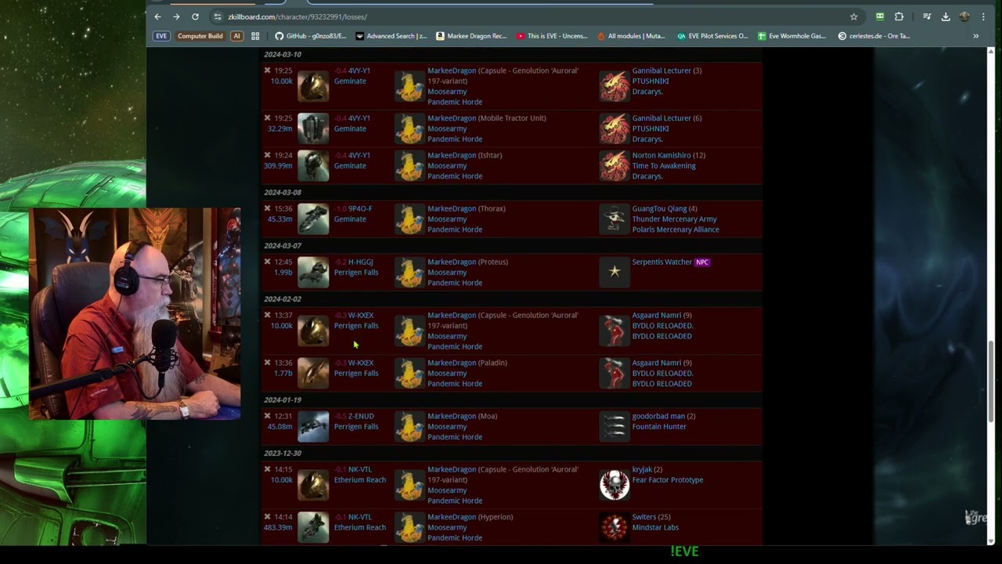Click BYDLO RELOADED logo in the Paladin row
This screenshot has height=564, width=1002.
click(x=615, y=373)
